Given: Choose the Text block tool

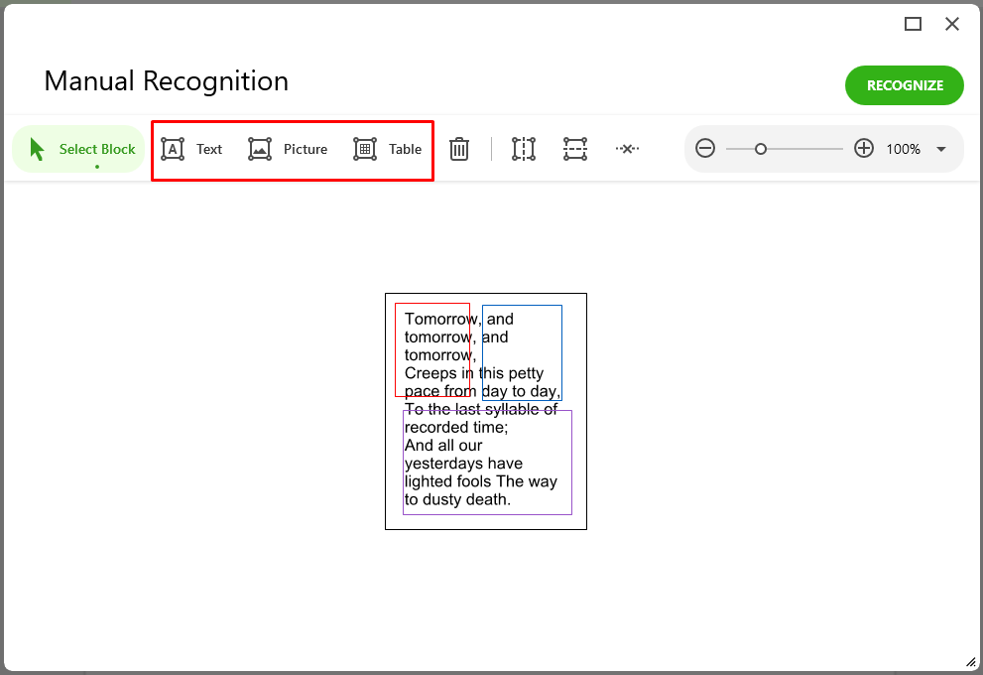Looking at the screenshot, I should [x=191, y=149].
